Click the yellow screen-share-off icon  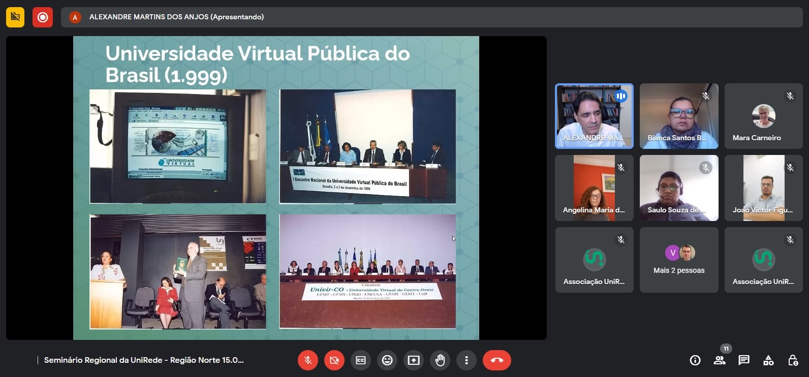tap(15, 17)
